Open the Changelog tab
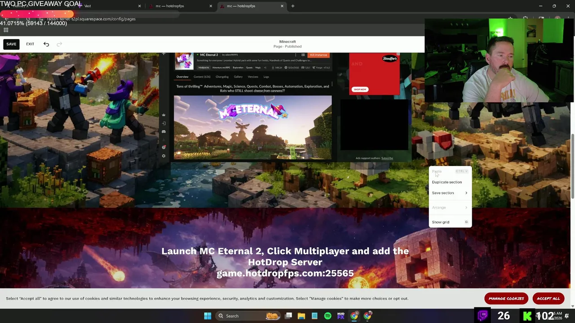 click(x=222, y=77)
